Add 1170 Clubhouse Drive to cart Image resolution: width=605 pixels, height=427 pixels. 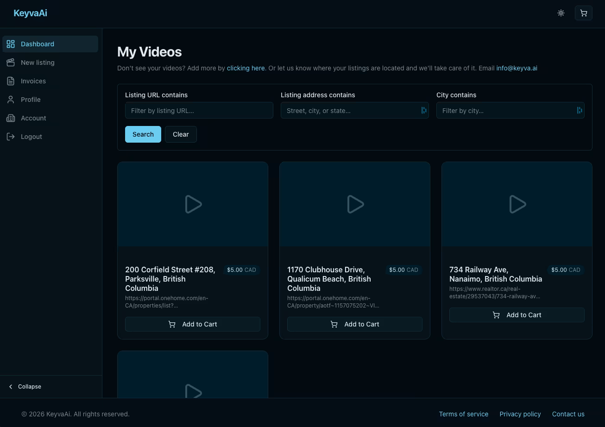(354, 324)
